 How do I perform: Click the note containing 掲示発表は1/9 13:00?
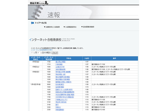tap(111, 69)
